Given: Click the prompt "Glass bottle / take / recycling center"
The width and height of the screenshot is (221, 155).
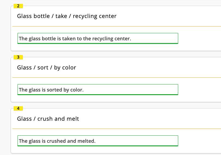Looking at the screenshot, I should click(x=67, y=16).
